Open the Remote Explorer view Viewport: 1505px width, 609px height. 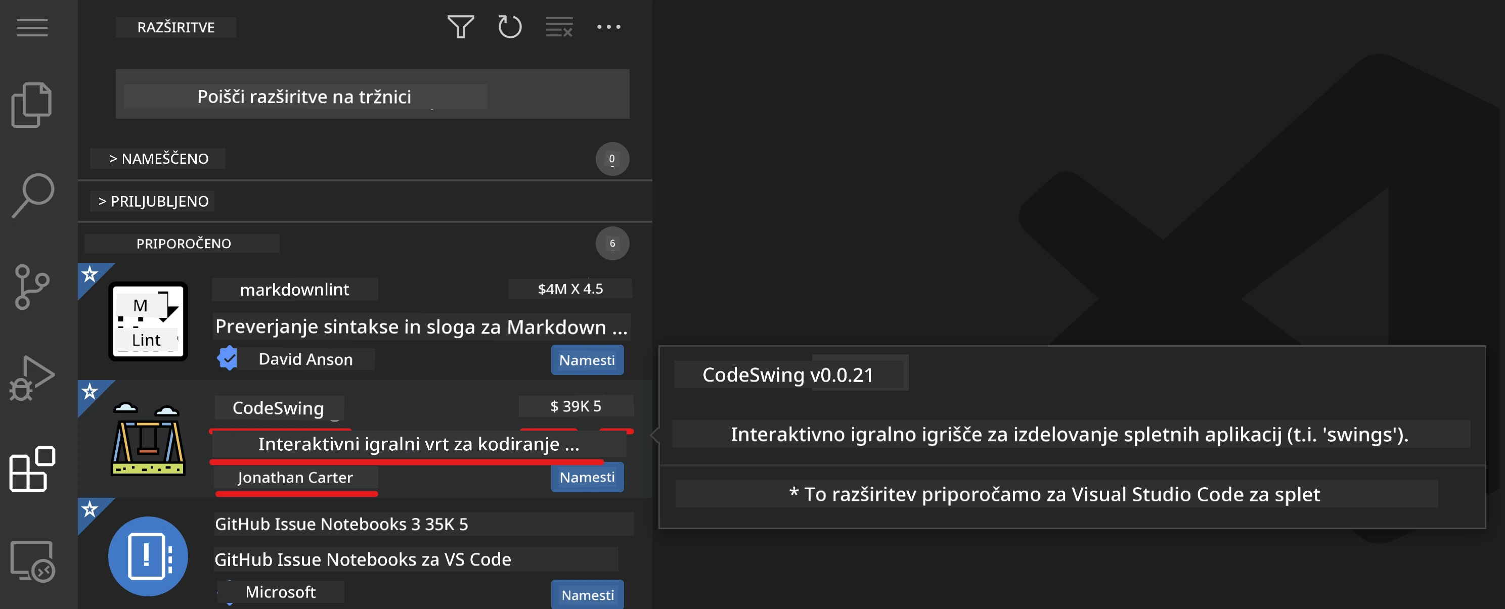pos(32,561)
